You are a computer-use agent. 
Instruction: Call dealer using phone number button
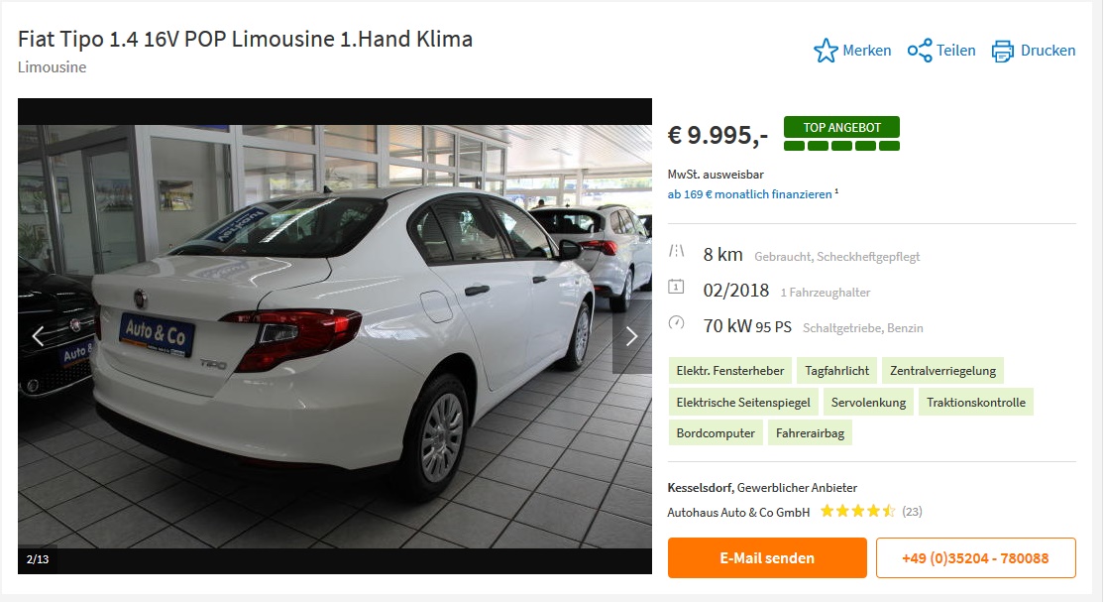(x=975, y=557)
